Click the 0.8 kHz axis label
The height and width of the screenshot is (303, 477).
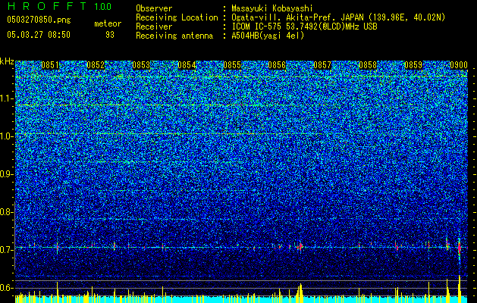coord(6,212)
